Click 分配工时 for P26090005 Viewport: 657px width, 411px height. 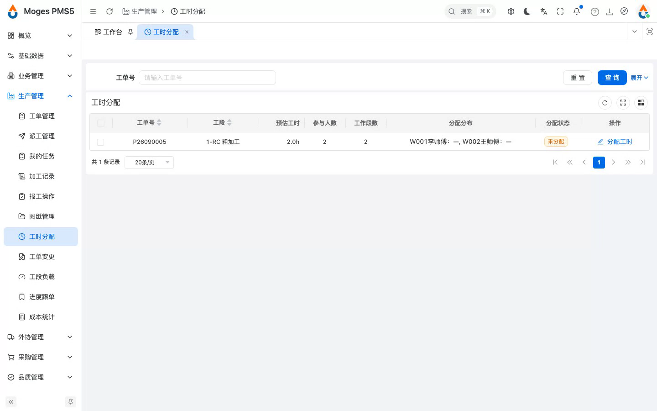pyautogui.click(x=615, y=142)
